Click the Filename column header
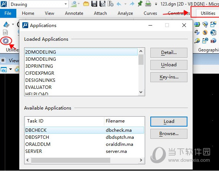 [x=124, y=121]
